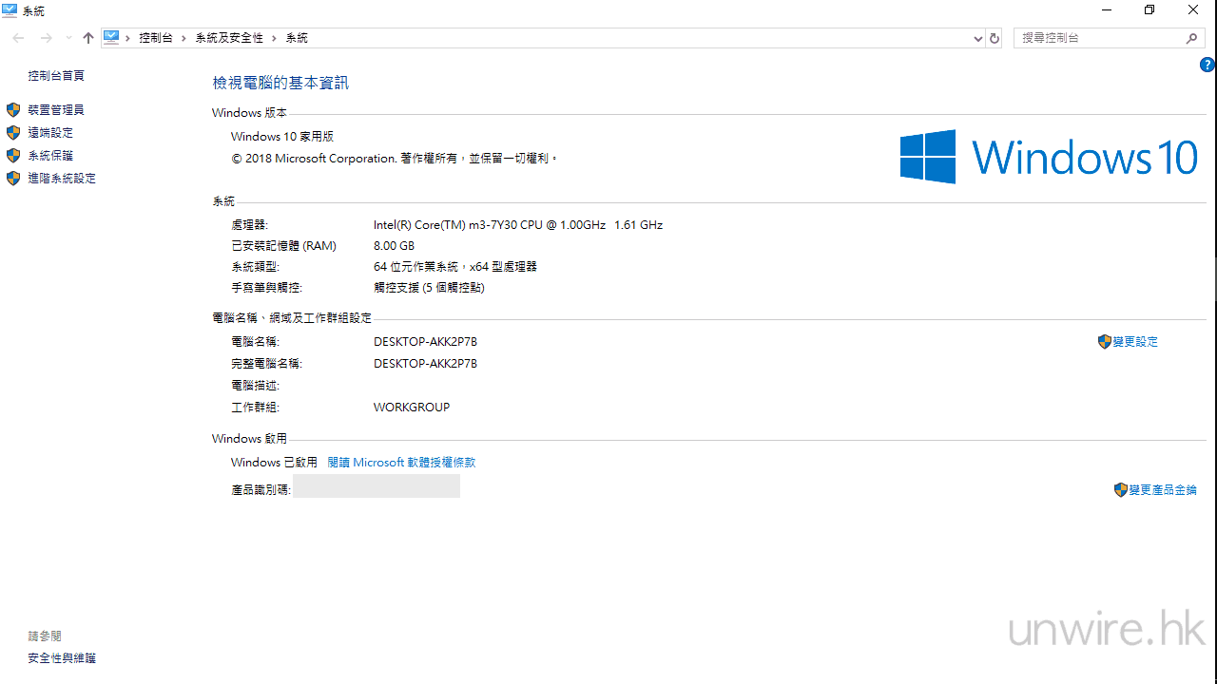
Task: Click the Back arrow in navigation bar
Action: (x=18, y=38)
